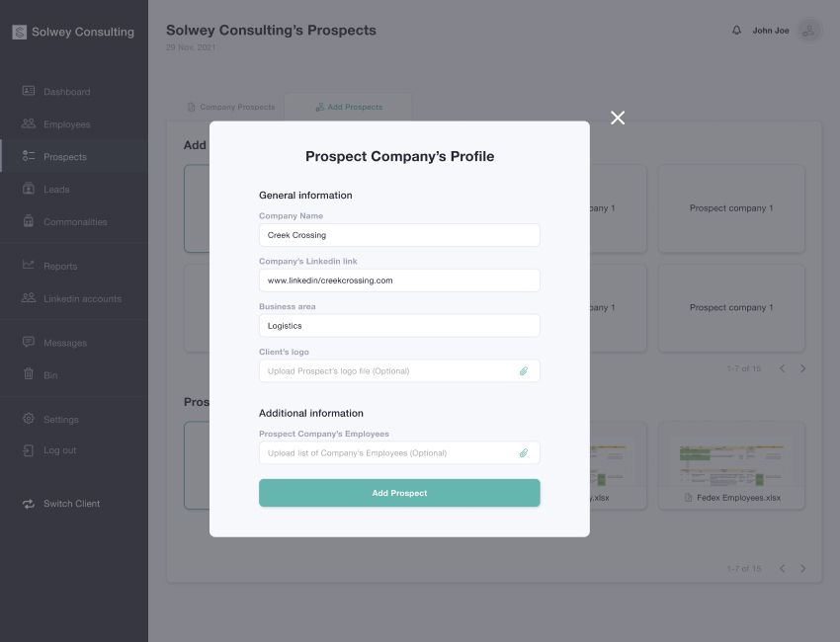Click the Switch Client arrows icon
Image resolution: width=840 pixels, height=642 pixels.
tap(29, 504)
